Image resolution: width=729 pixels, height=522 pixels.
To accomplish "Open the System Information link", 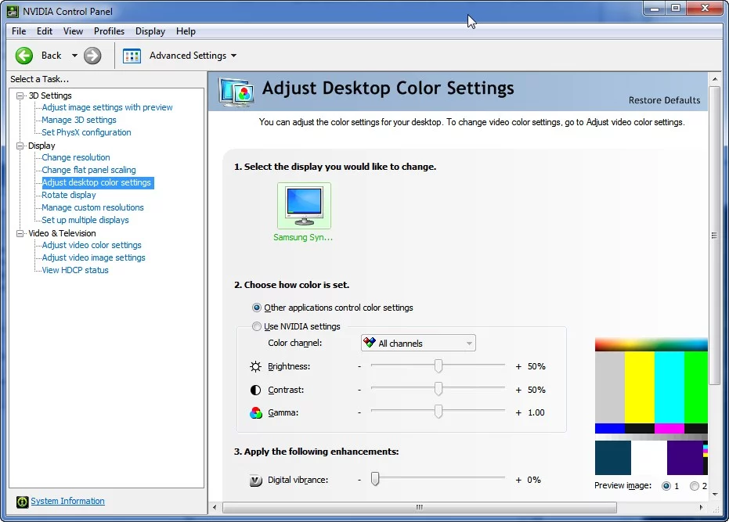I will point(68,501).
